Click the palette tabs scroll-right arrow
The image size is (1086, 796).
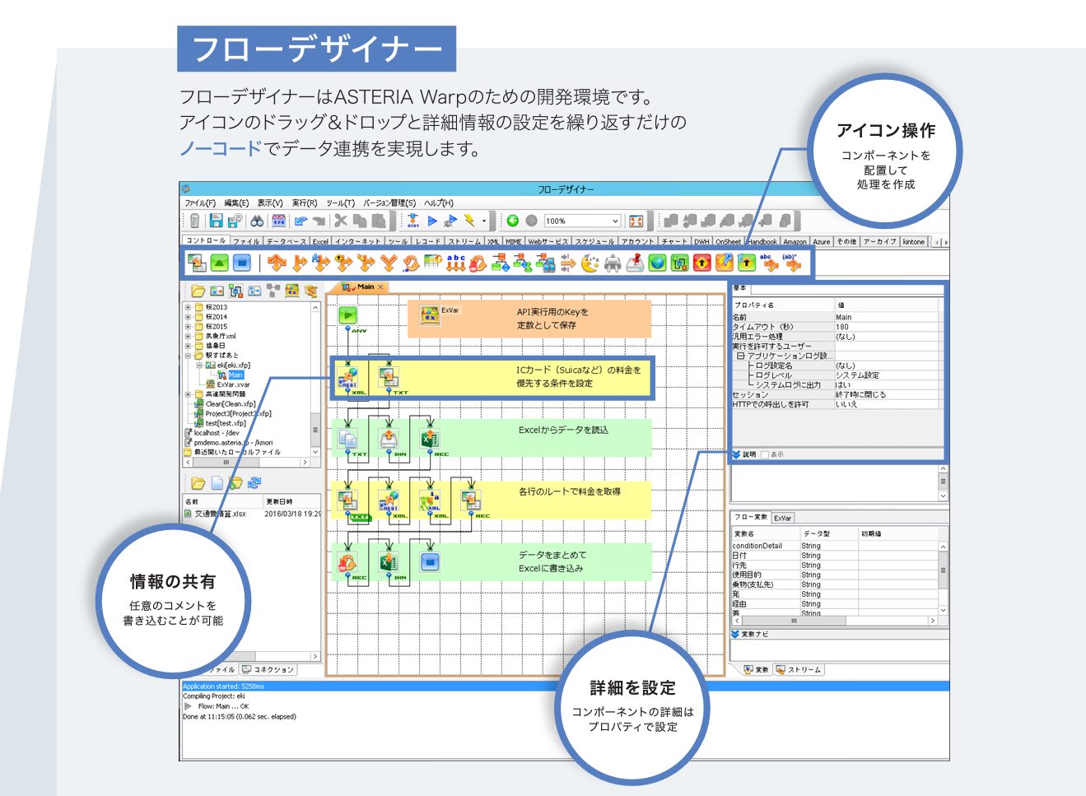(945, 242)
